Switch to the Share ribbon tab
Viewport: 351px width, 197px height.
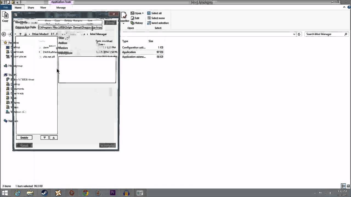[31, 8]
